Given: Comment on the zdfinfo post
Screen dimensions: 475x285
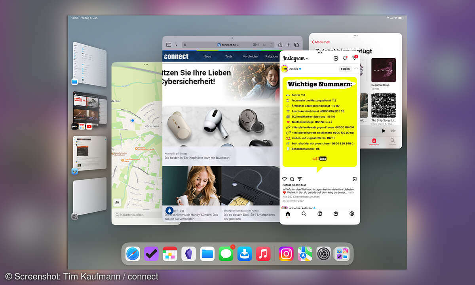Looking at the screenshot, I should (292, 179).
